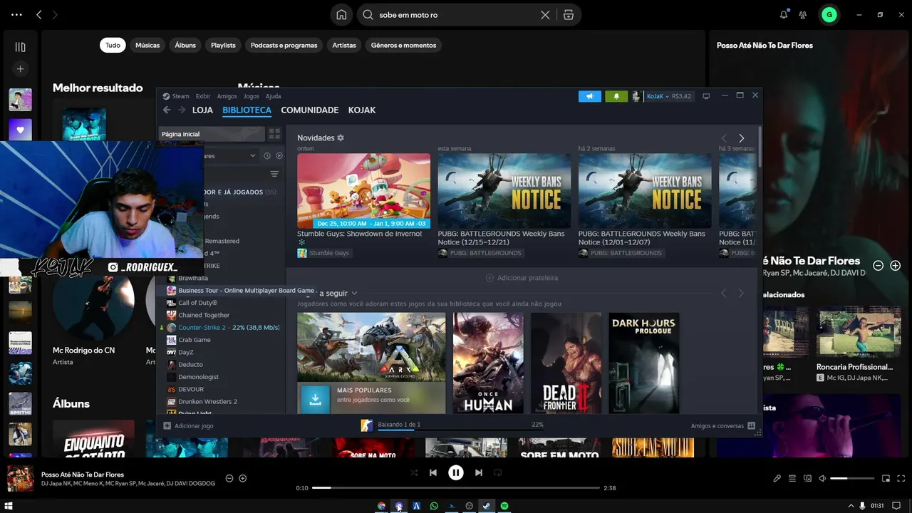Enter Spotify fullscreen mode

901,478
